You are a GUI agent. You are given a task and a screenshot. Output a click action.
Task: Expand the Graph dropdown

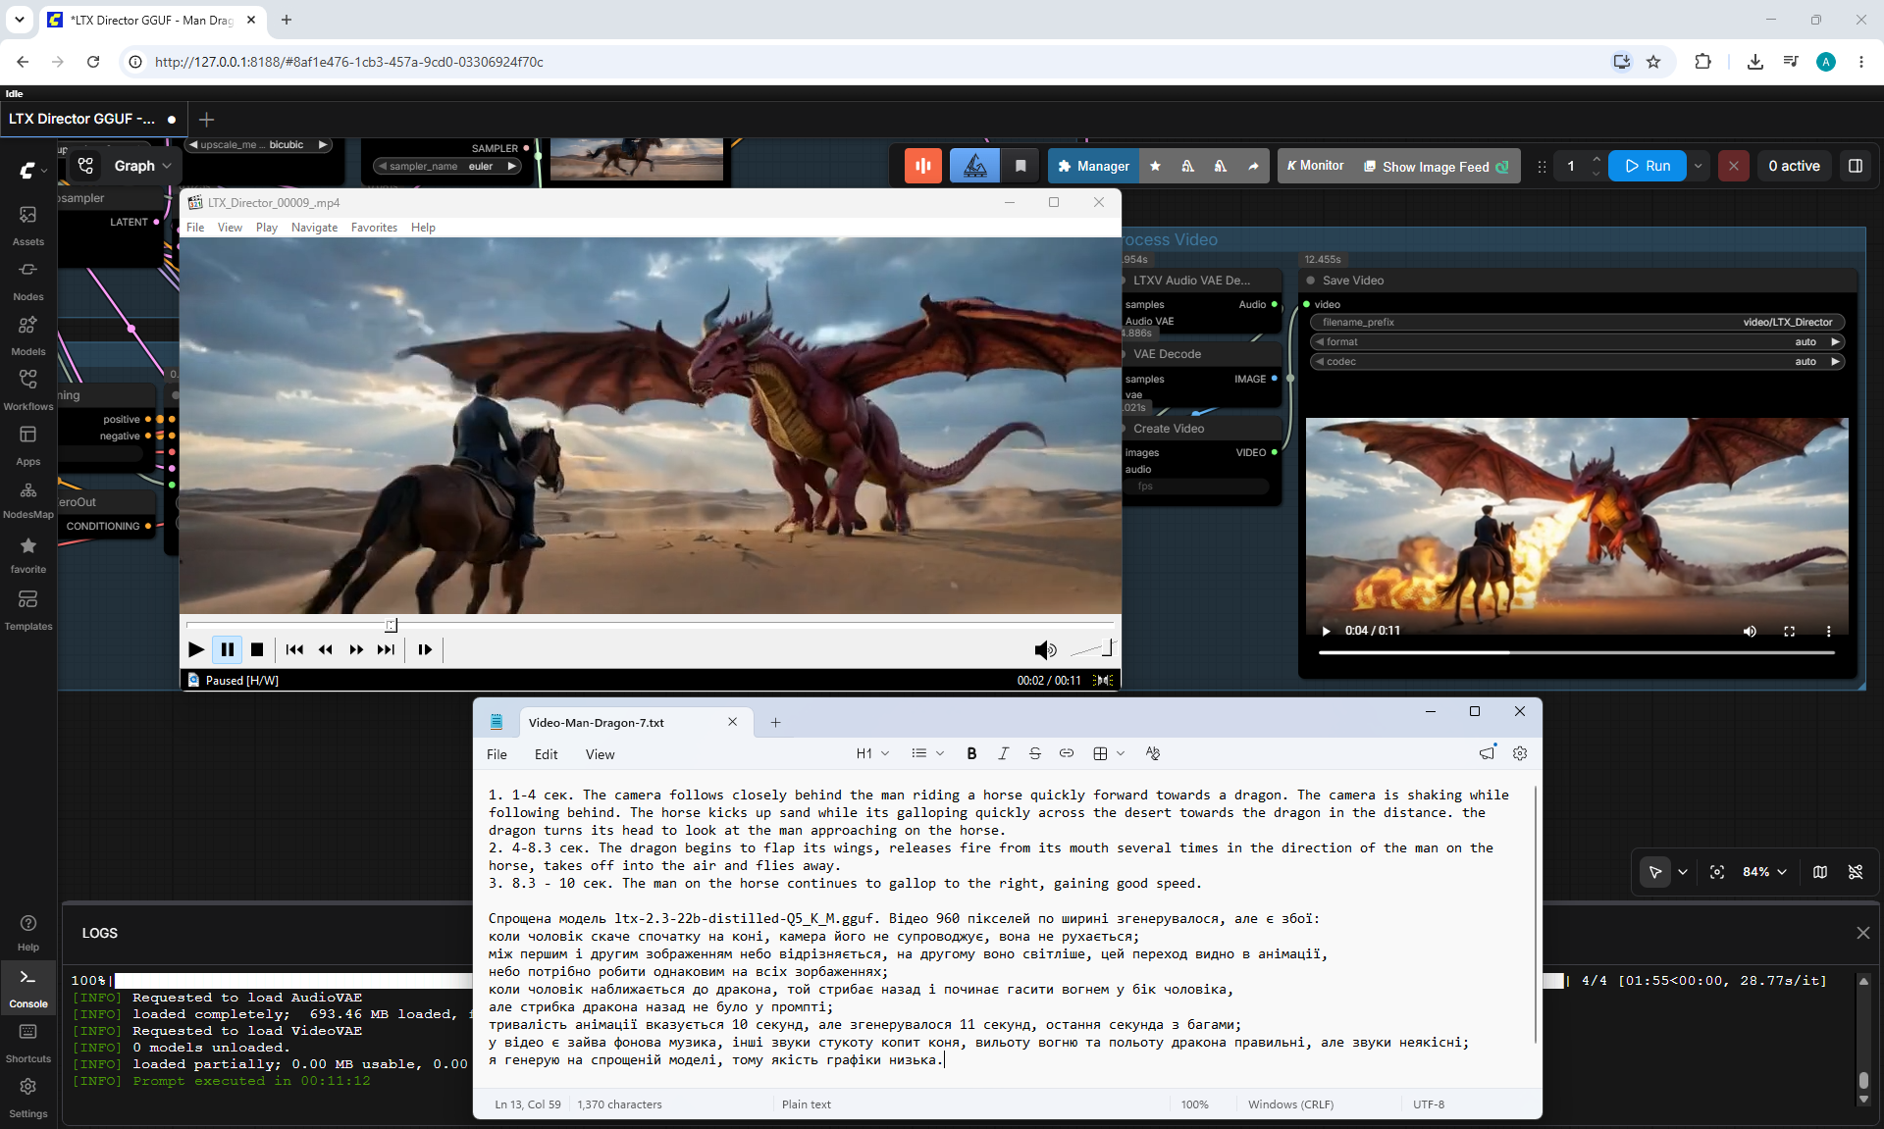coord(142,166)
